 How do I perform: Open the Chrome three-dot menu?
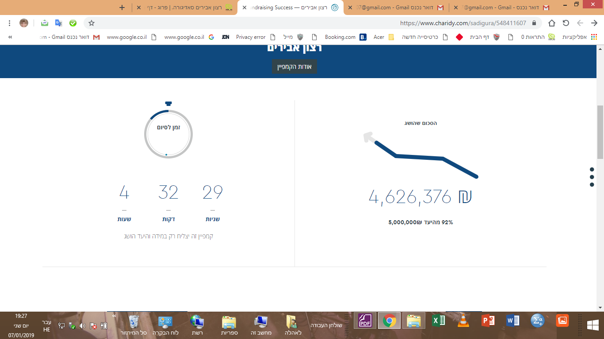[10, 23]
